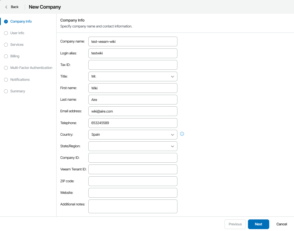The height and width of the screenshot is (231, 294).
Task: Click the info icon next to Country
Action: click(182, 134)
